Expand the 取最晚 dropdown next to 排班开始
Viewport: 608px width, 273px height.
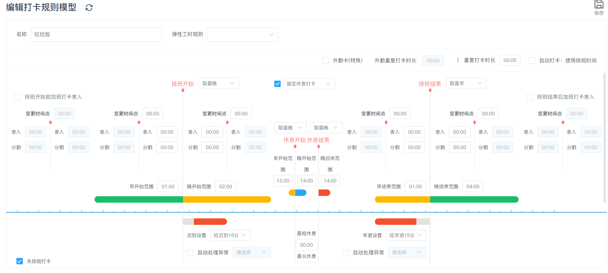(219, 84)
